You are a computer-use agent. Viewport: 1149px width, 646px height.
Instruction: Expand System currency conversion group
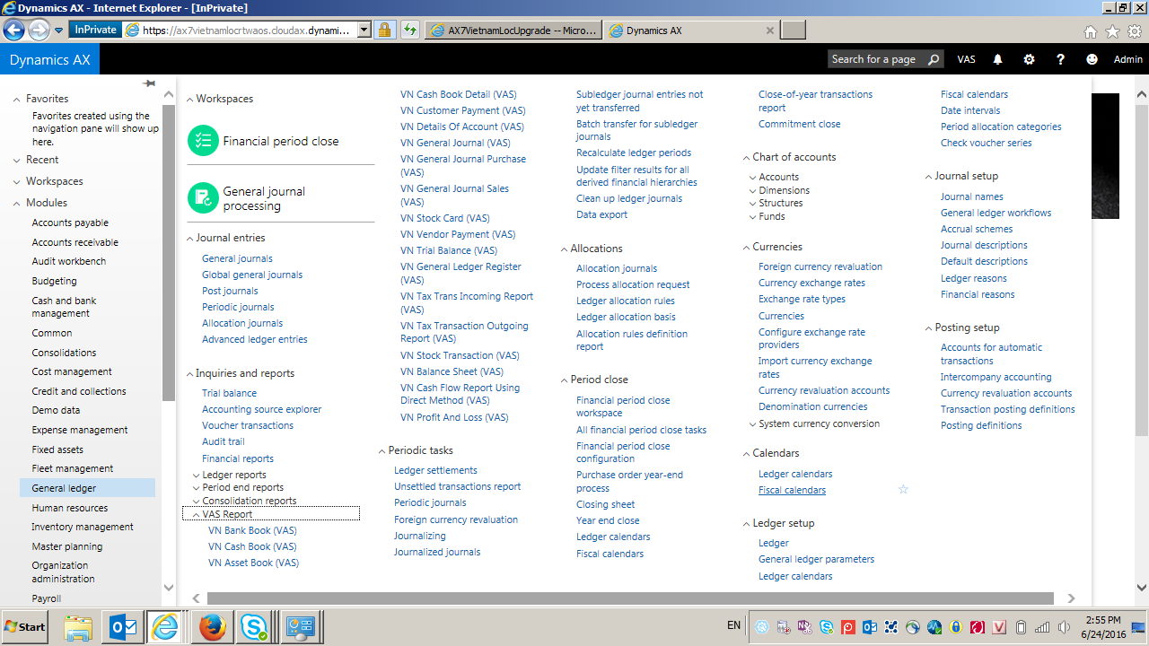point(752,424)
